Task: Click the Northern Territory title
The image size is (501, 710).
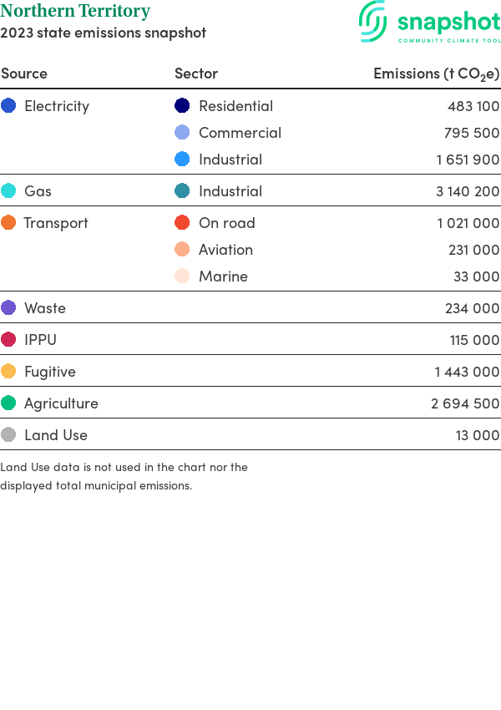Action: point(75,12)
